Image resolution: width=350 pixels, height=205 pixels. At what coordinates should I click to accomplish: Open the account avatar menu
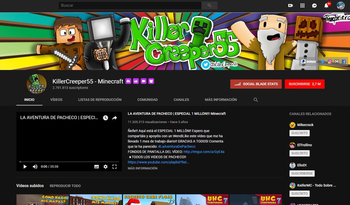(341, 5)
